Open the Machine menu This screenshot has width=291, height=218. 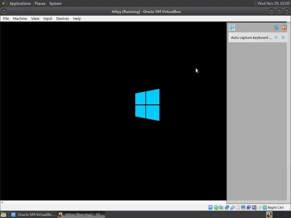pyautogui.click(x=20, y=18)
